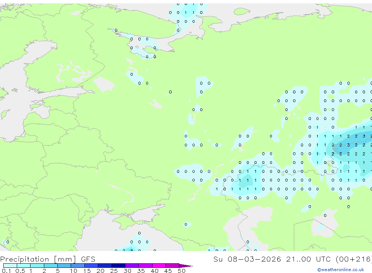Screen dimensions: 372x273
Task: Click the legend label '40'
Action: pyautogui.click(x=155, y=271)
